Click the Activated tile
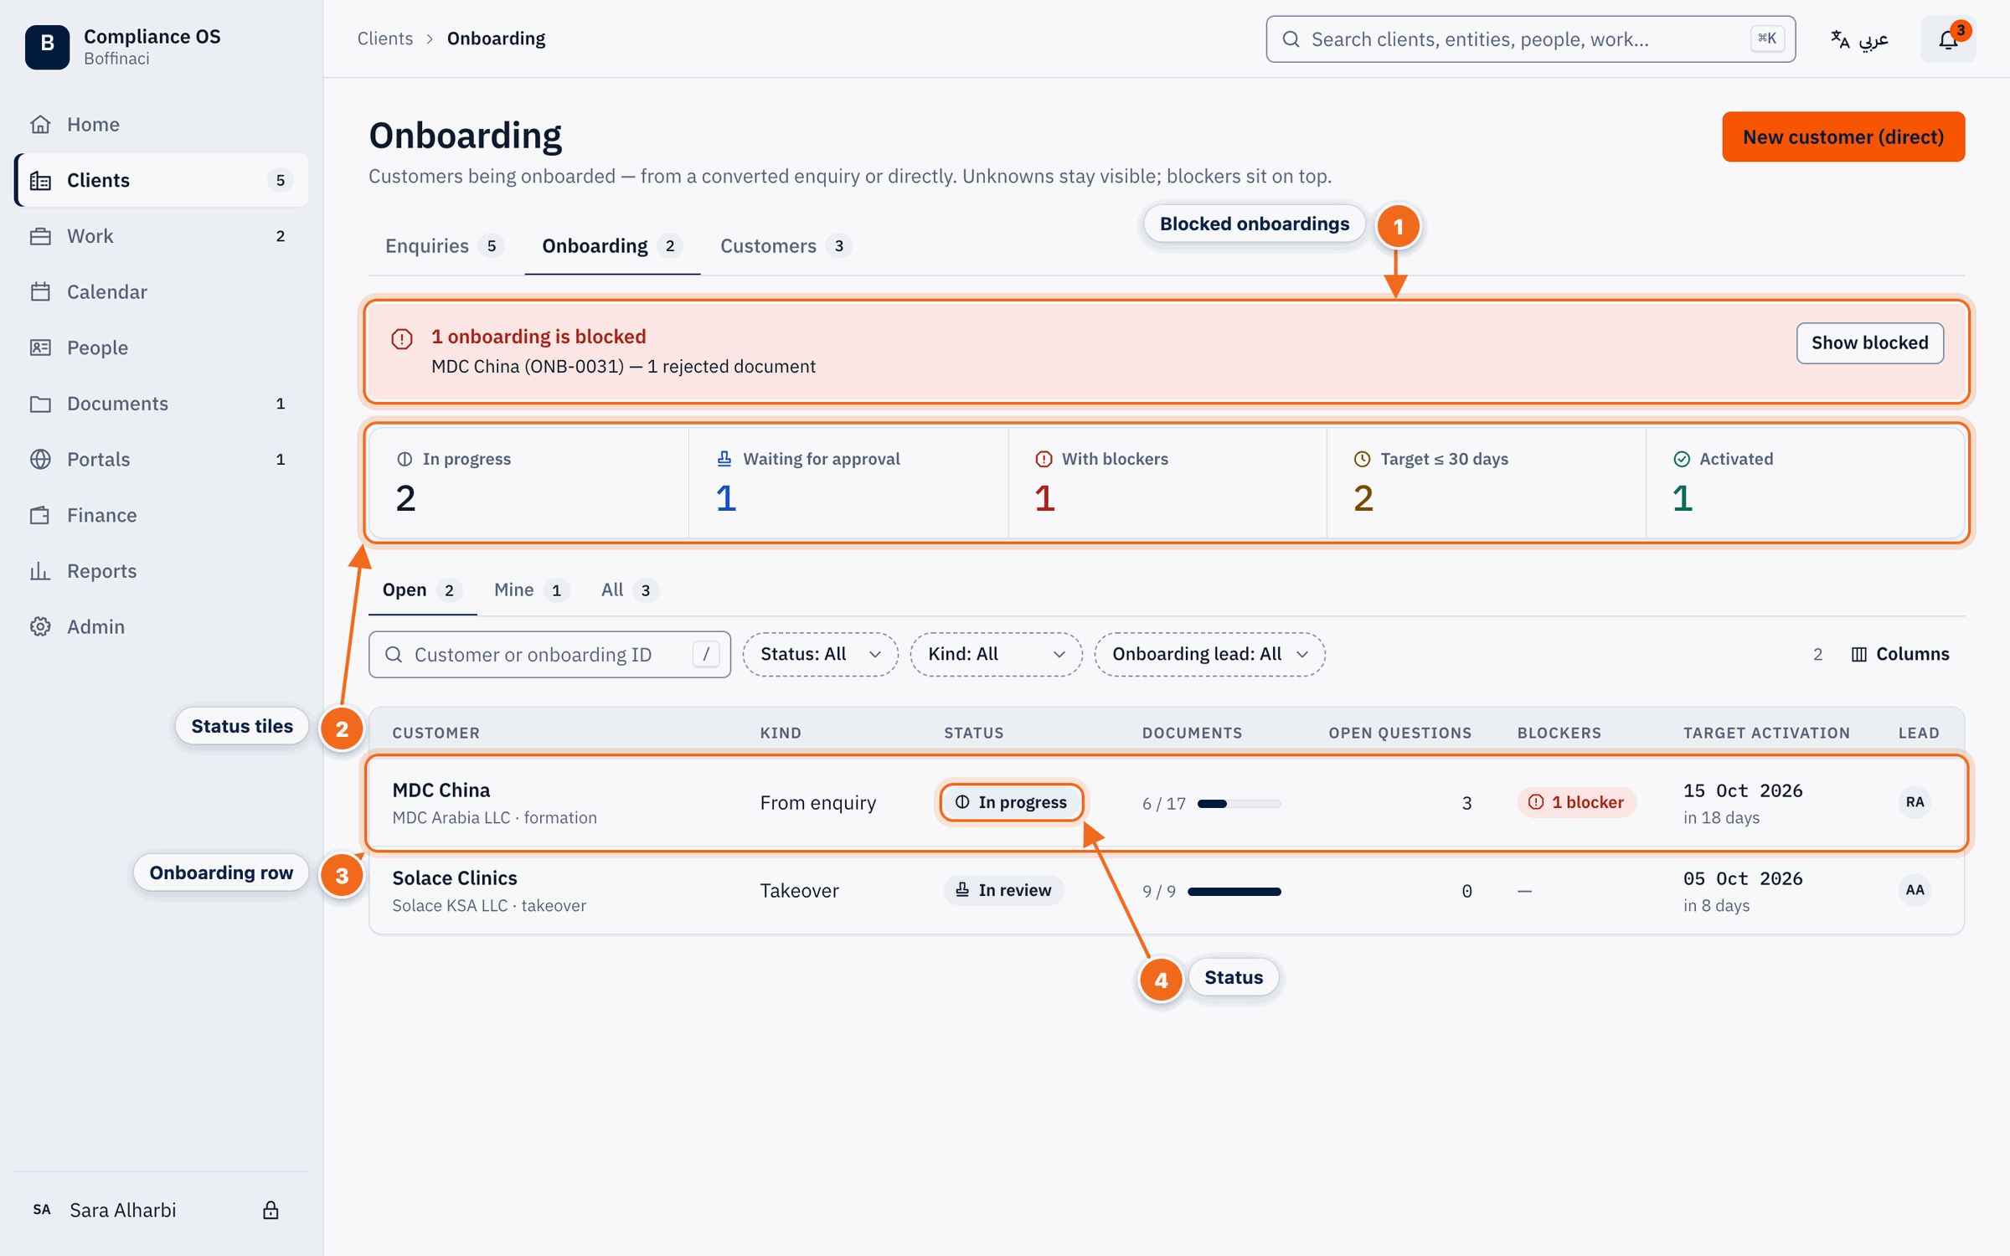 (1805, 483)
